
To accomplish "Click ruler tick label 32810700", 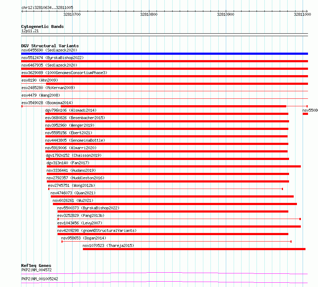I will [x=72, y=14].
